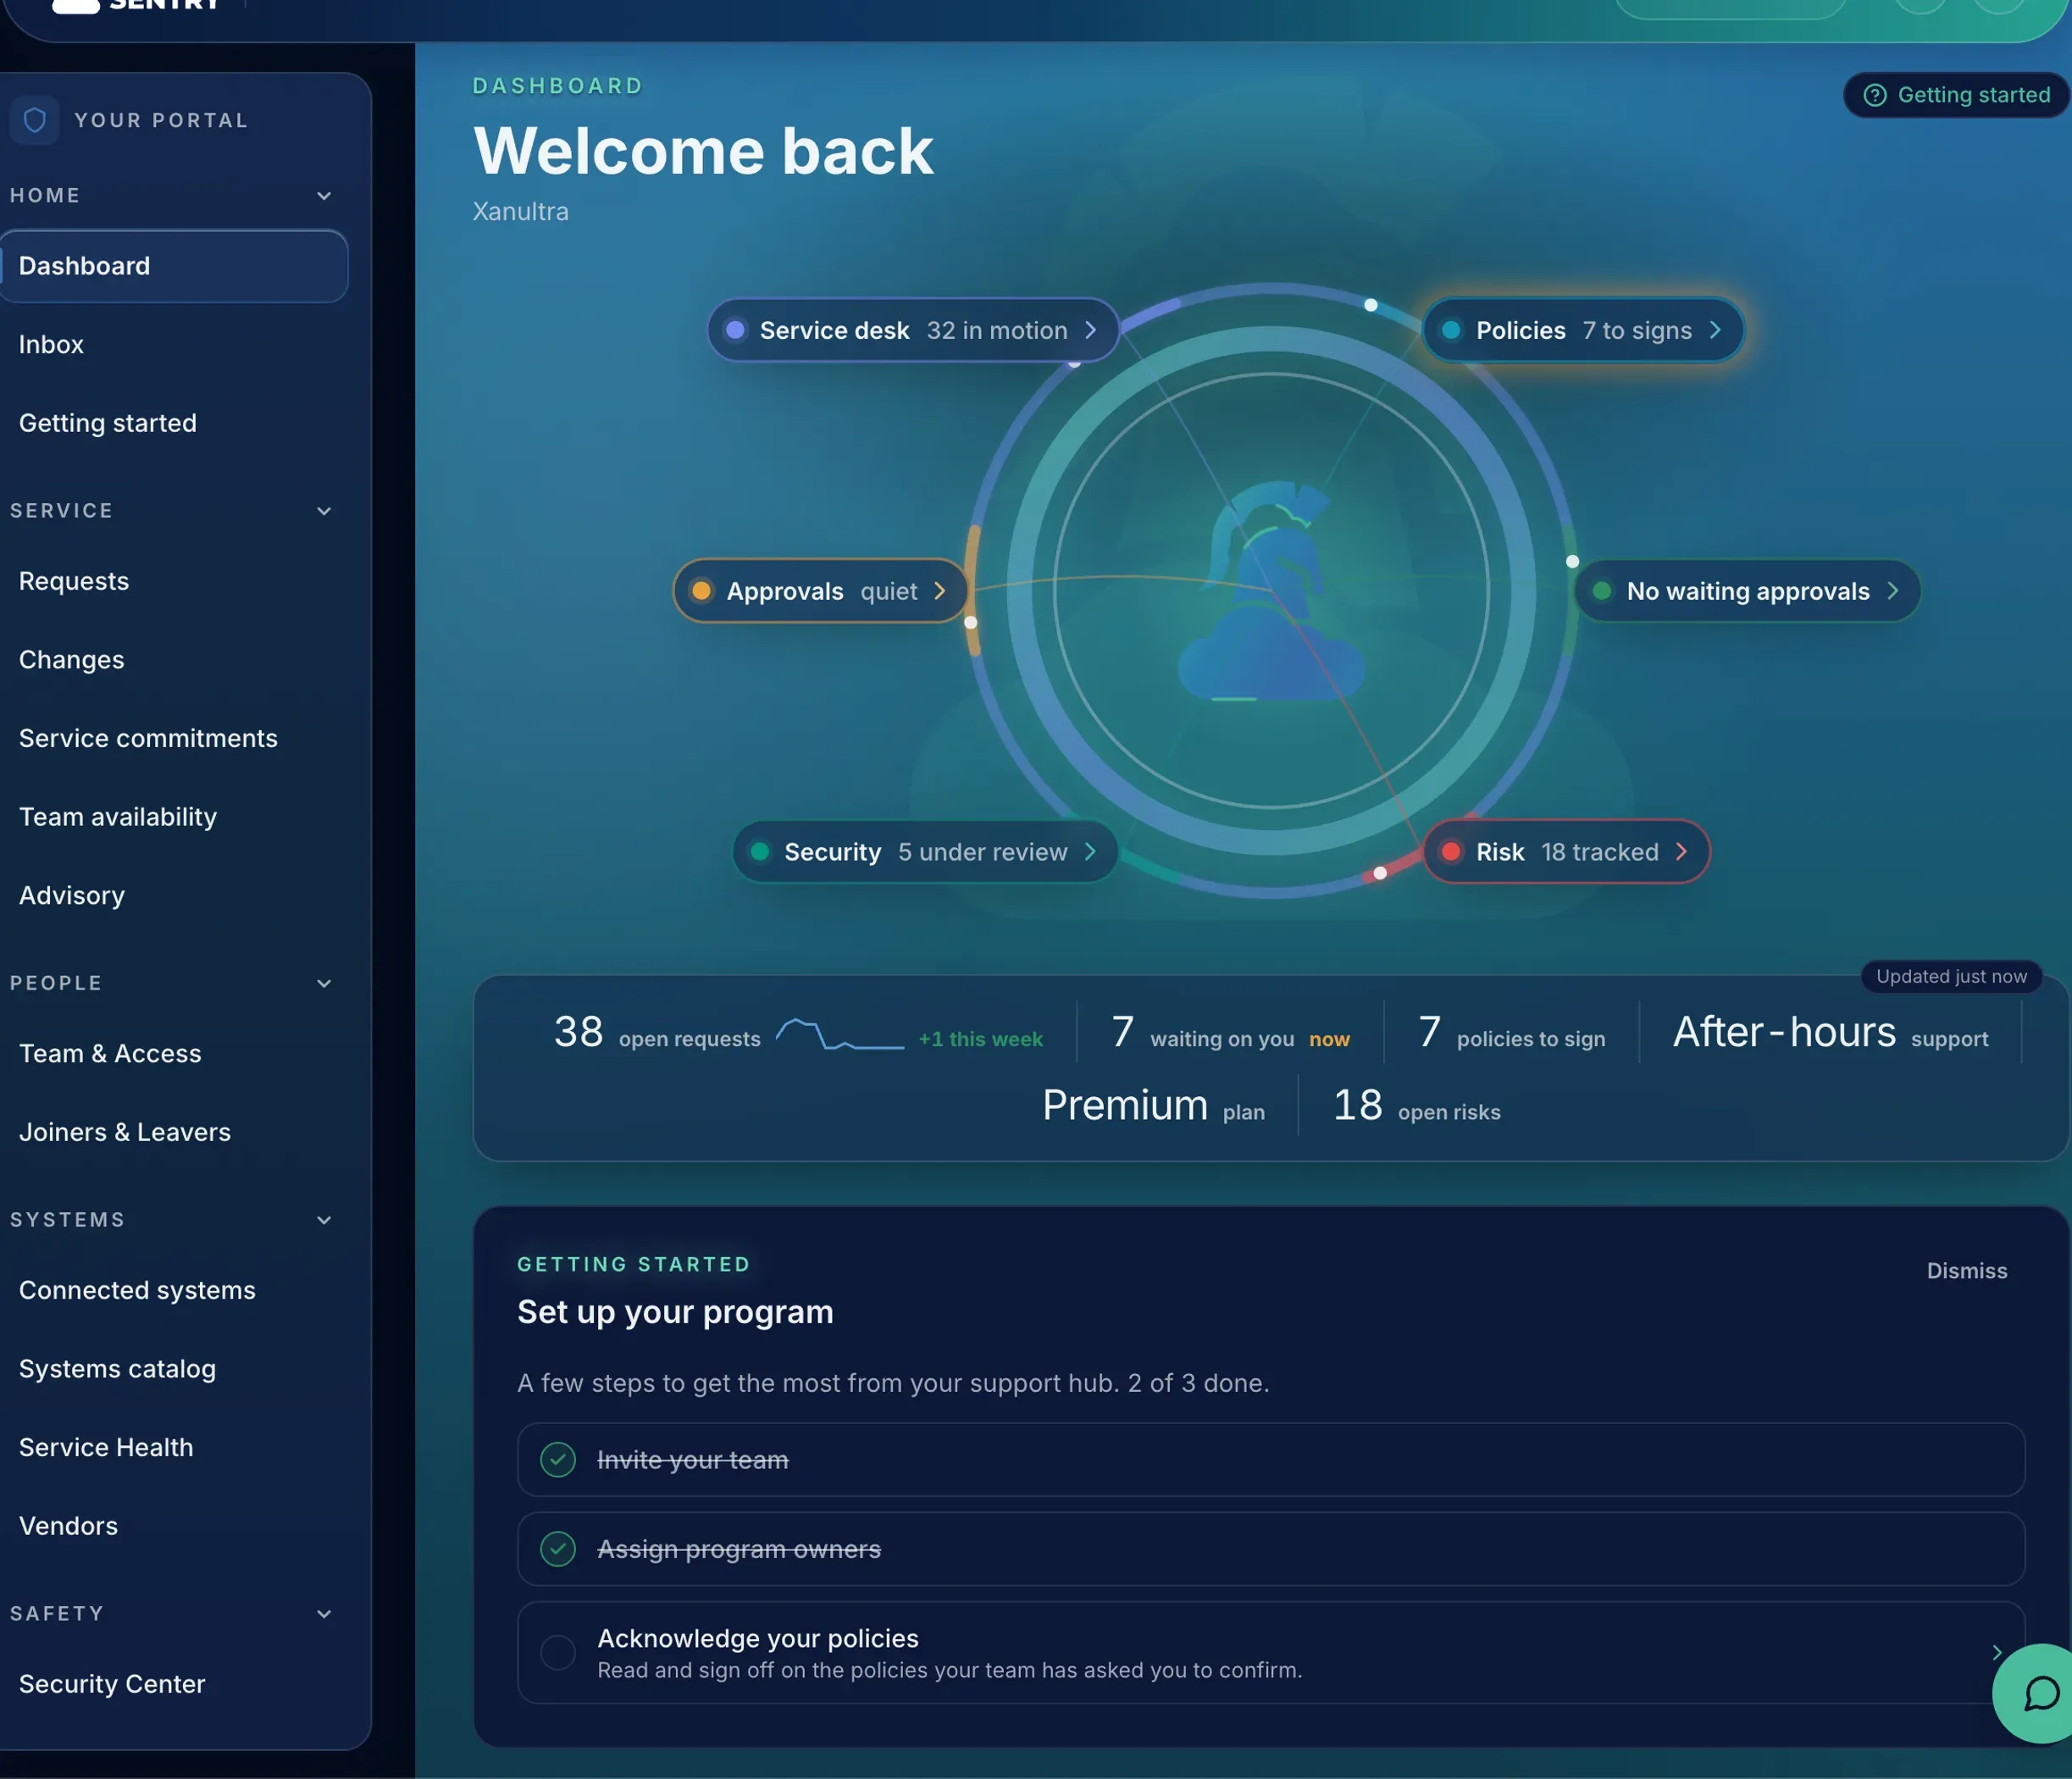The width and height of the screenshot is (2072, 1779).
Task: Collapse the SAFETY sidebar section
Action: point(324,1614)
